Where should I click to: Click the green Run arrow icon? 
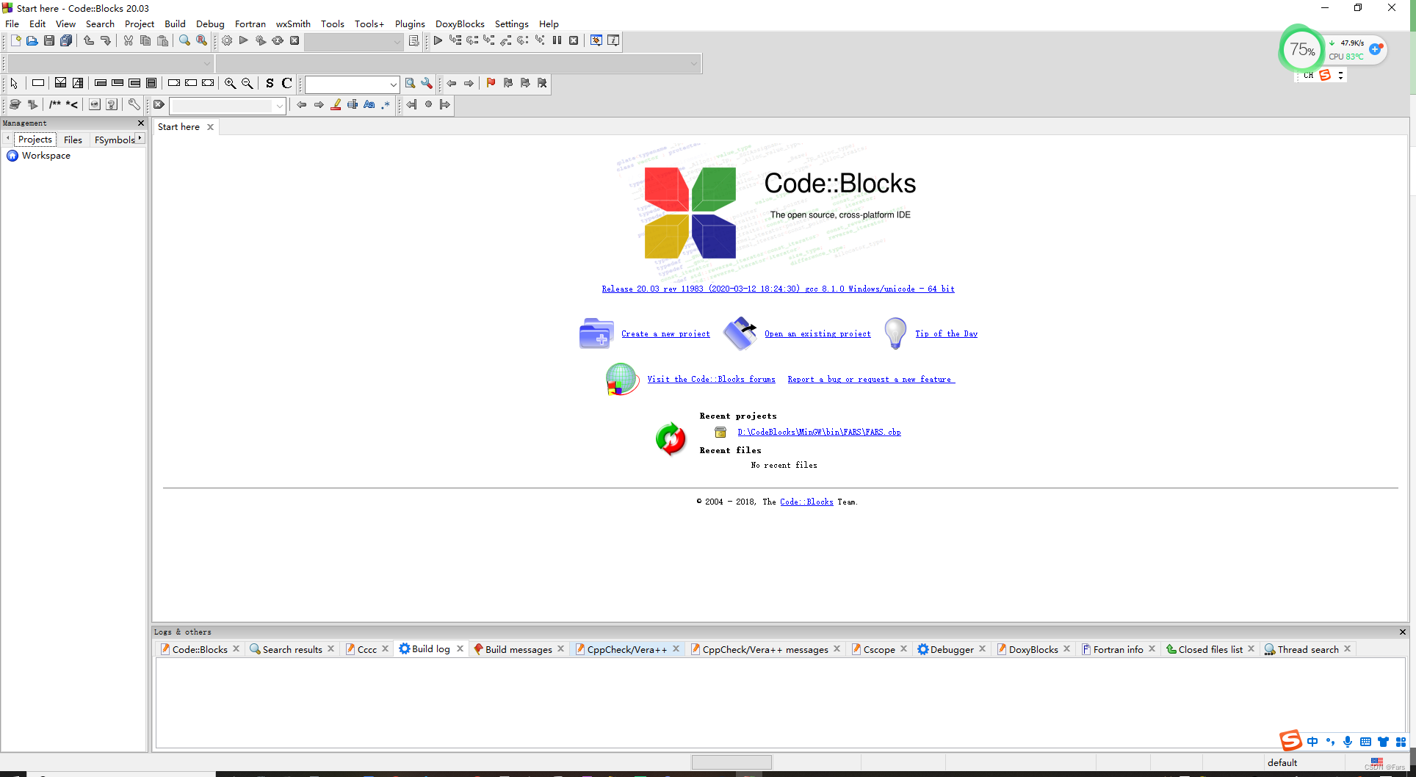coord(244,41)
